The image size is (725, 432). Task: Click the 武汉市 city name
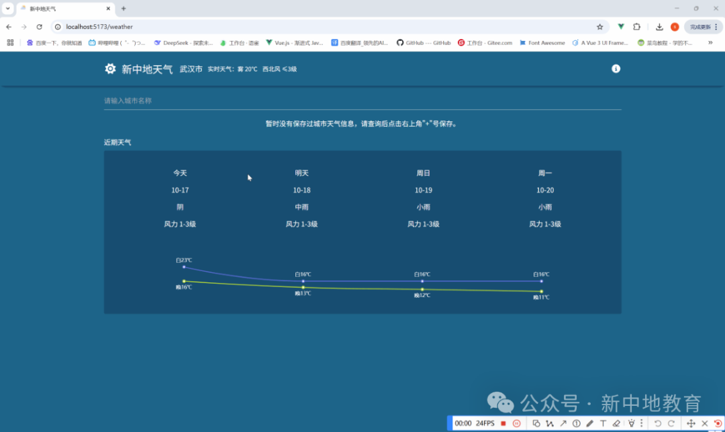pos(191,69)
